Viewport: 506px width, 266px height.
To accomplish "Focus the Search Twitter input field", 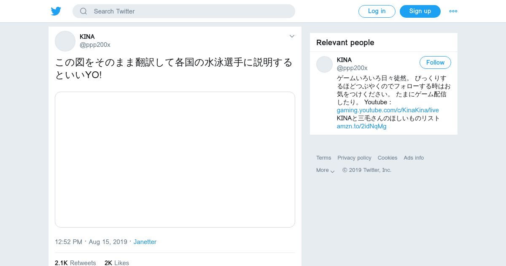I will point(184,11).
